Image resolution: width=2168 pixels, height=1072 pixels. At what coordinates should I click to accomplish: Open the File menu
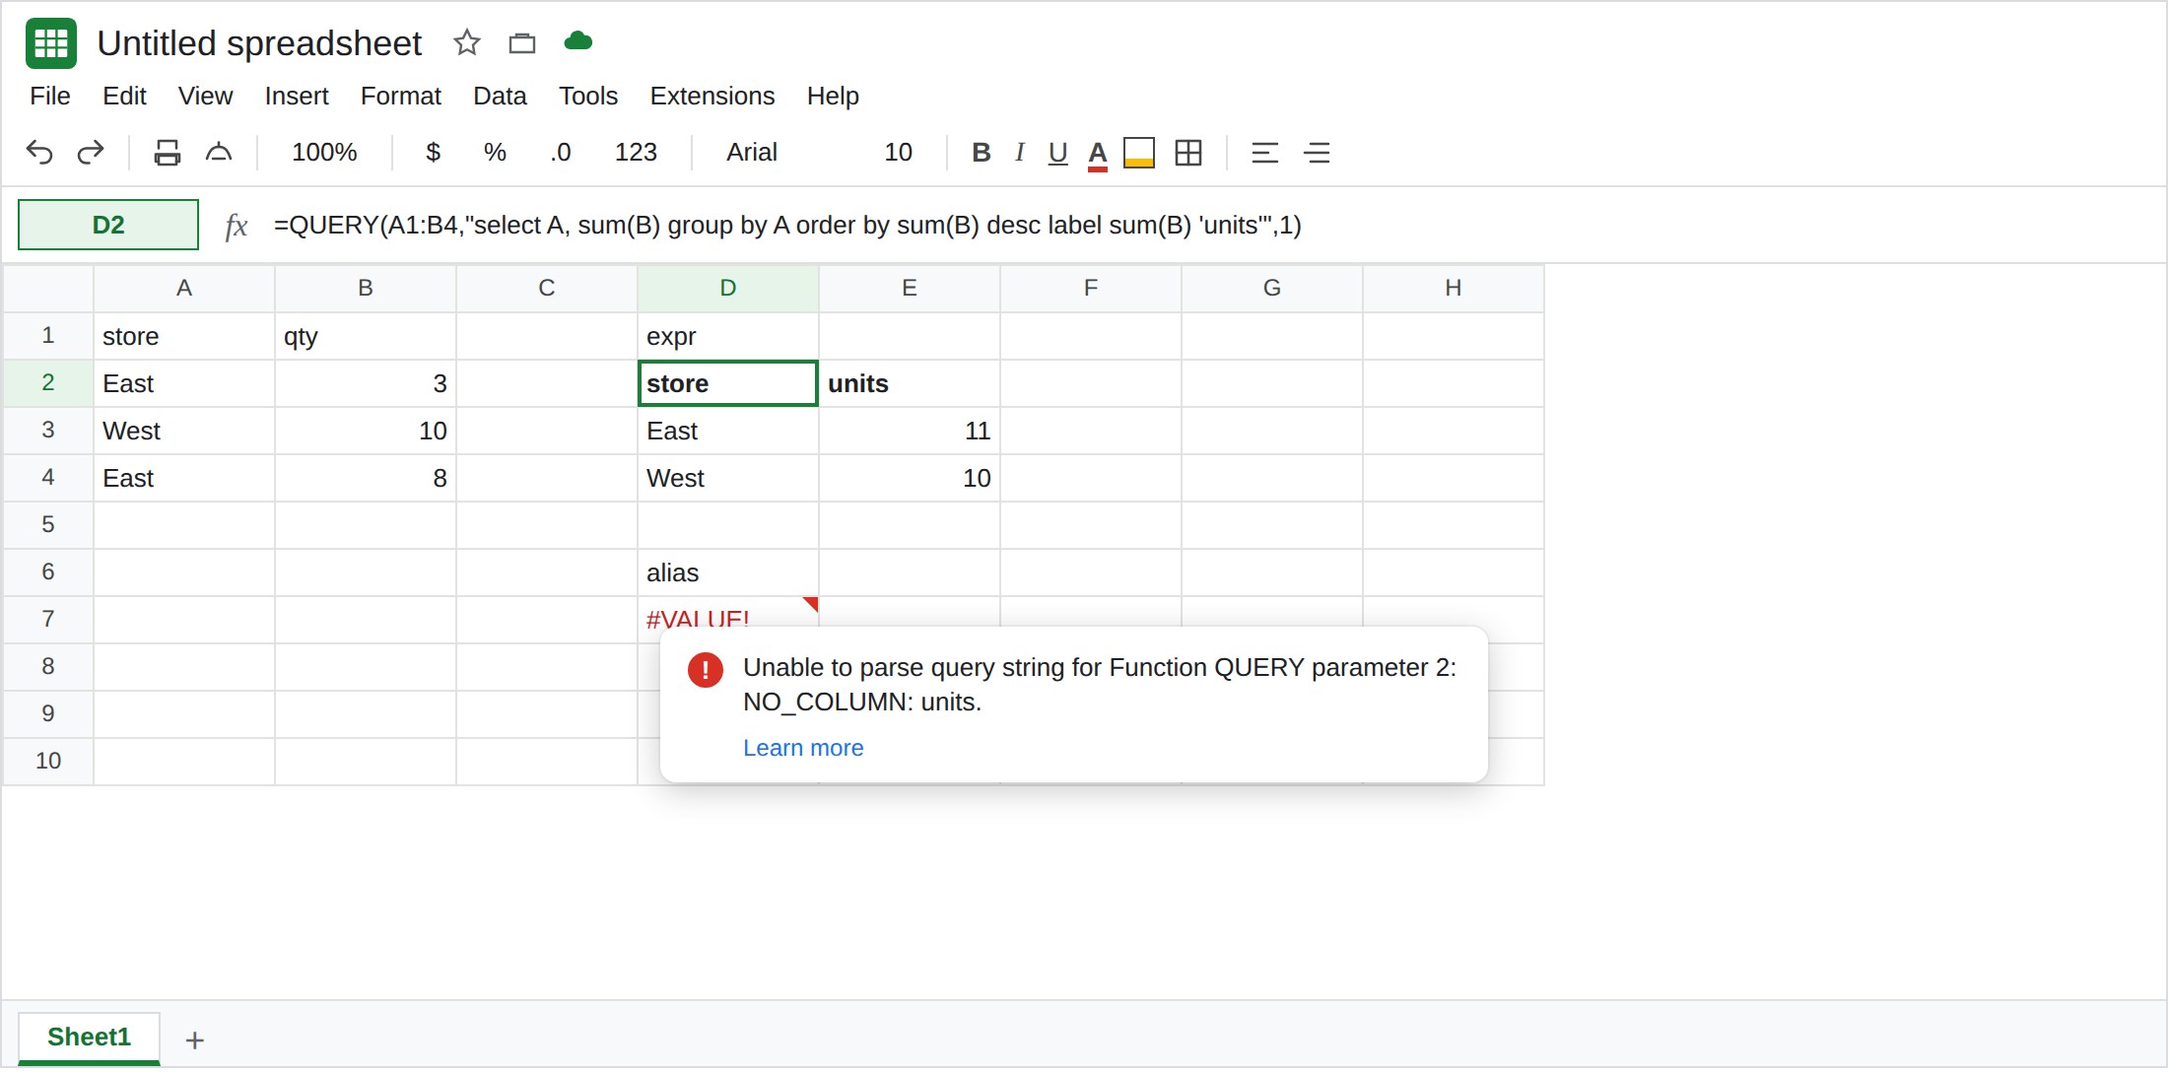(50, 96)
